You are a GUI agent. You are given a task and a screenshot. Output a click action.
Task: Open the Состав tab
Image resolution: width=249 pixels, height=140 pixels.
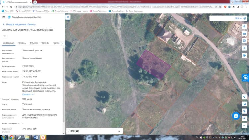point(56,43)
